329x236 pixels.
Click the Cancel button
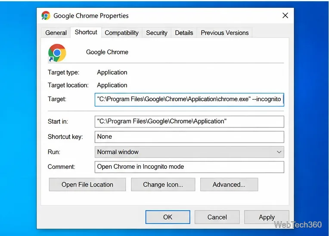coord(217,217)
